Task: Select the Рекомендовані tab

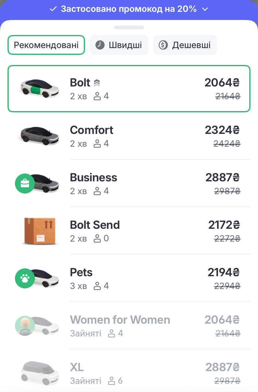Action: 46,45
